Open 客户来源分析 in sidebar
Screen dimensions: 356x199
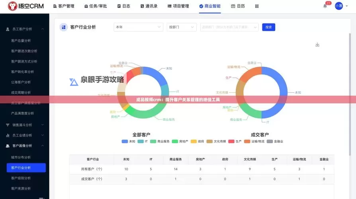coord(21,188)
